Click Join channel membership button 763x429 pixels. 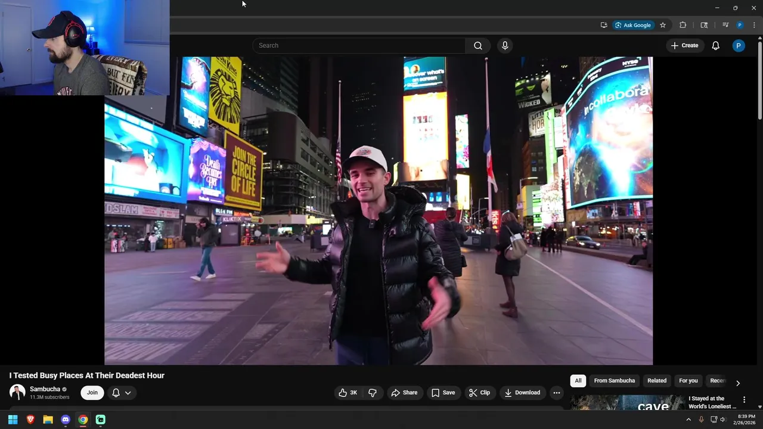[92, 393]
